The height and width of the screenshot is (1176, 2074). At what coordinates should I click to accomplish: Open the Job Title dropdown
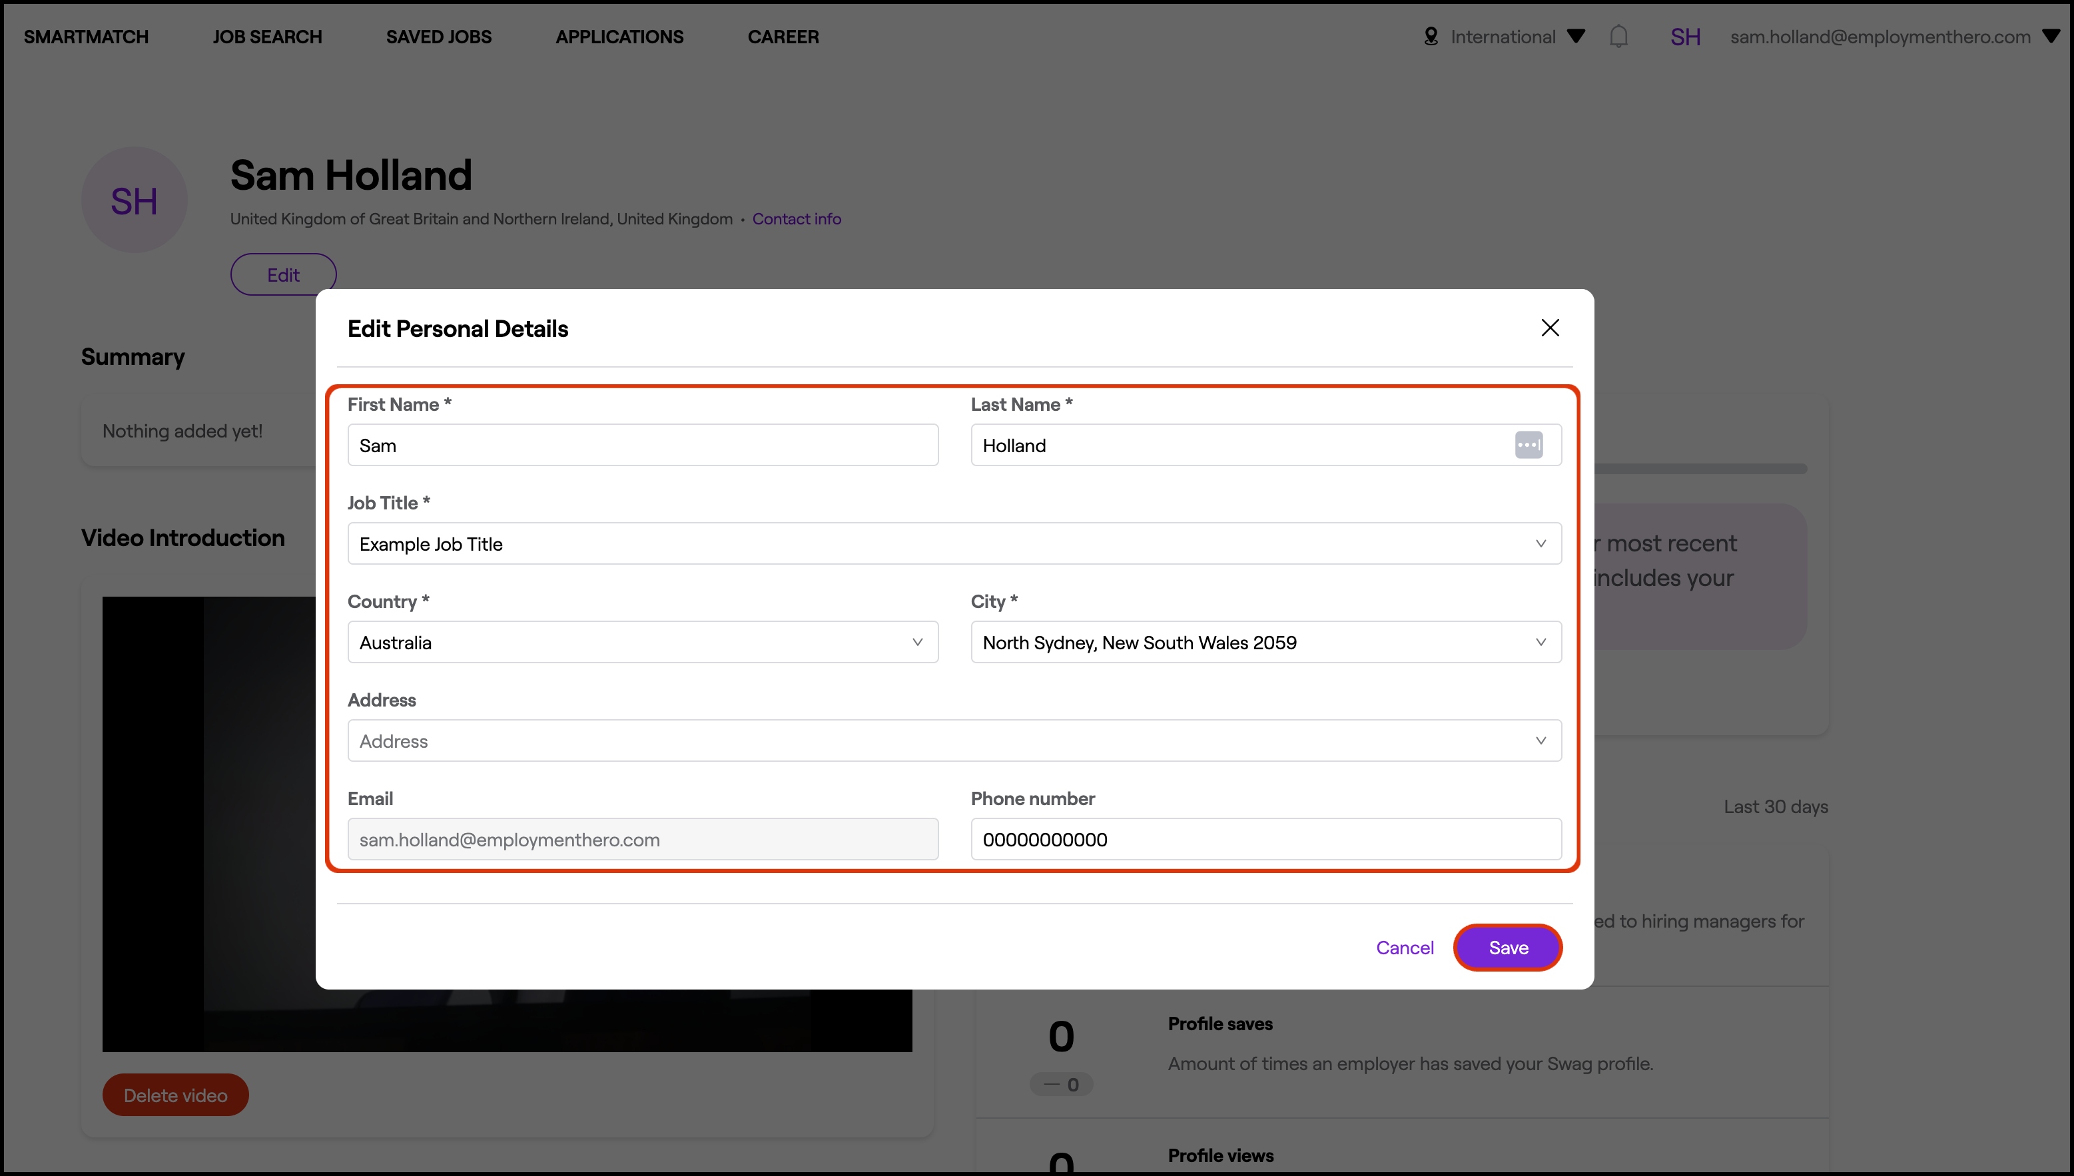click(953, 543)
